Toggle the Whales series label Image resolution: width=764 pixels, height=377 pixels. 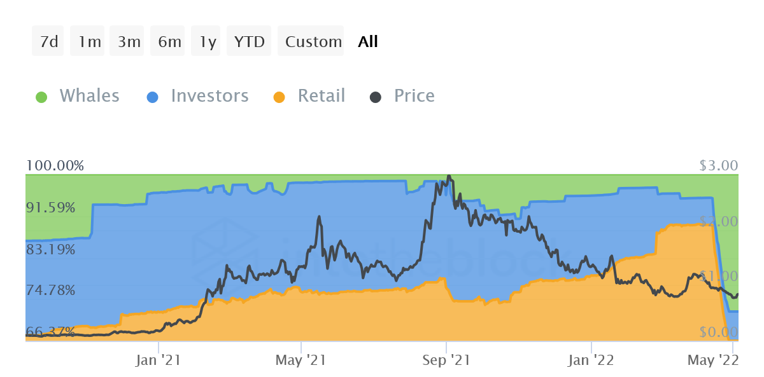point(89,96)
